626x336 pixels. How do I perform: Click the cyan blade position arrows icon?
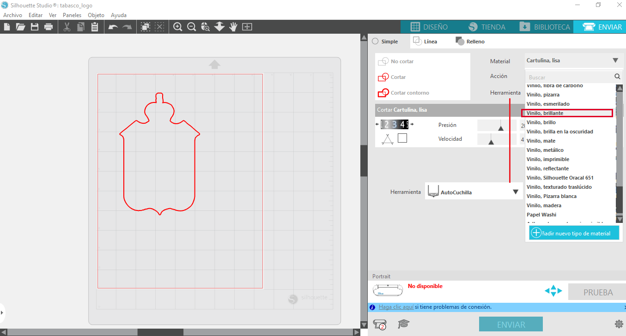coord(553,291)
